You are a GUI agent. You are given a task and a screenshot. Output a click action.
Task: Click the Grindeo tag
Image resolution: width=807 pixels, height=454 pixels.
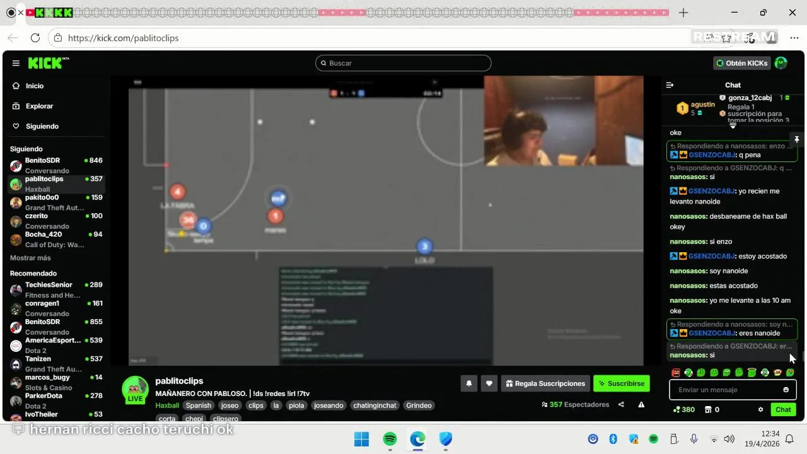419,405
